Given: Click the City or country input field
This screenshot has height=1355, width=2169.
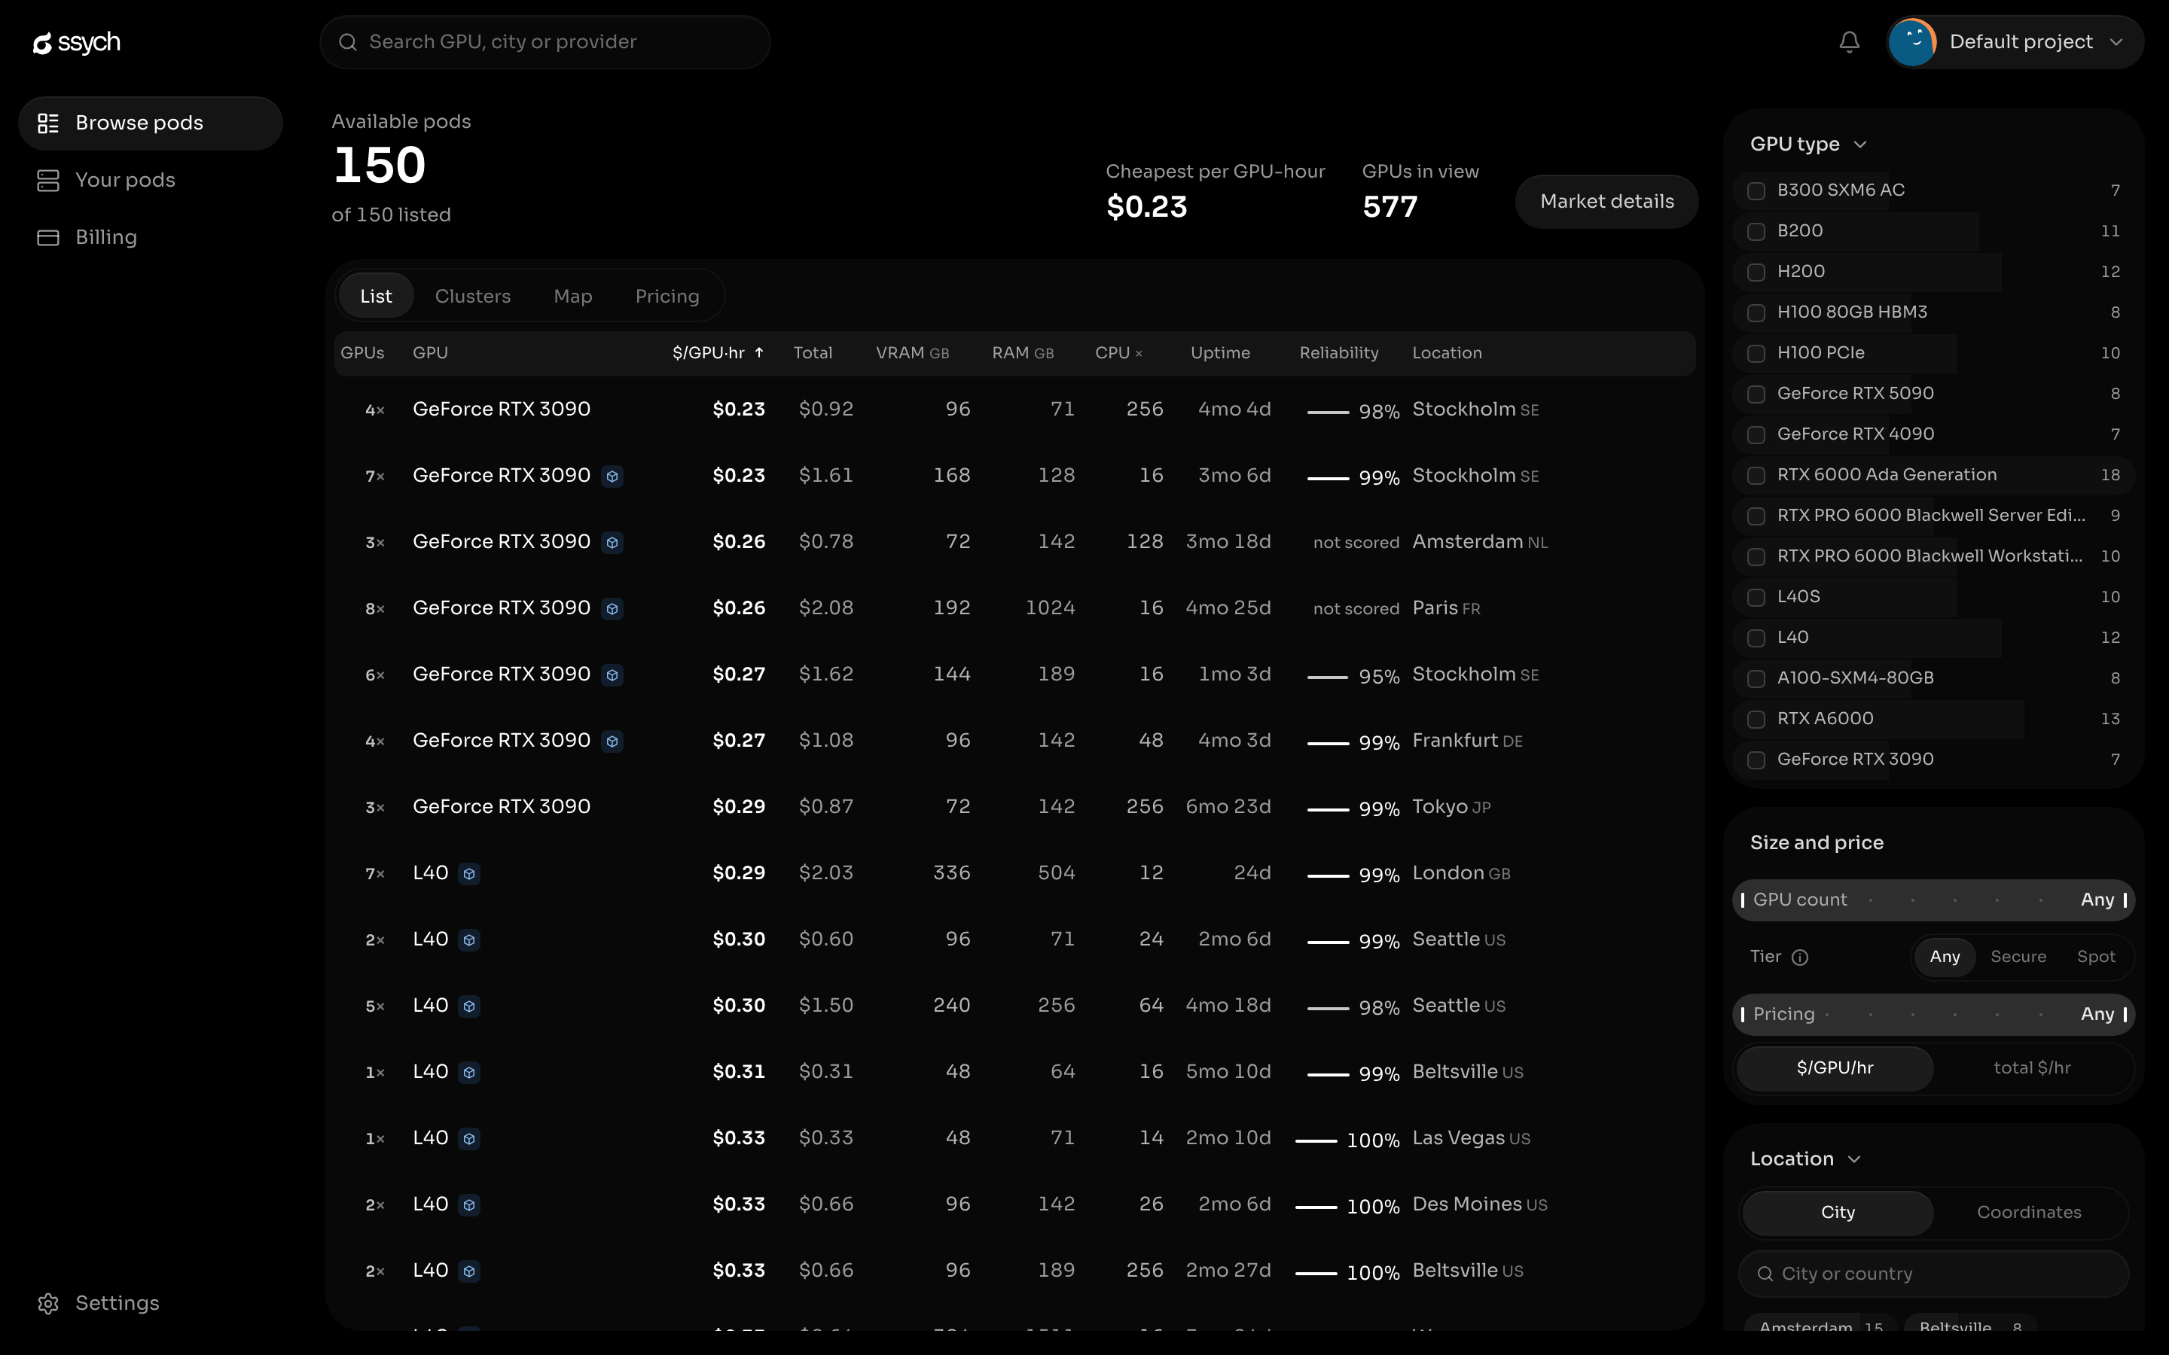Looking at the screenshot, I should coord(1933,1274).
